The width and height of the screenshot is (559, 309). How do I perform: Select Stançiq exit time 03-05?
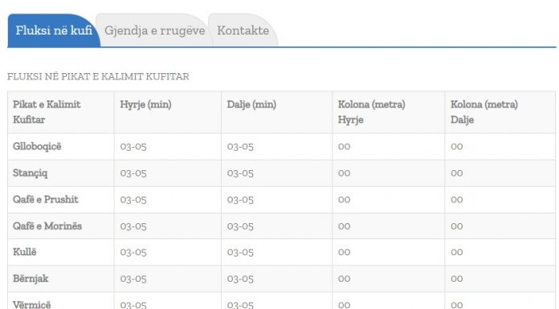pos(240,173)
